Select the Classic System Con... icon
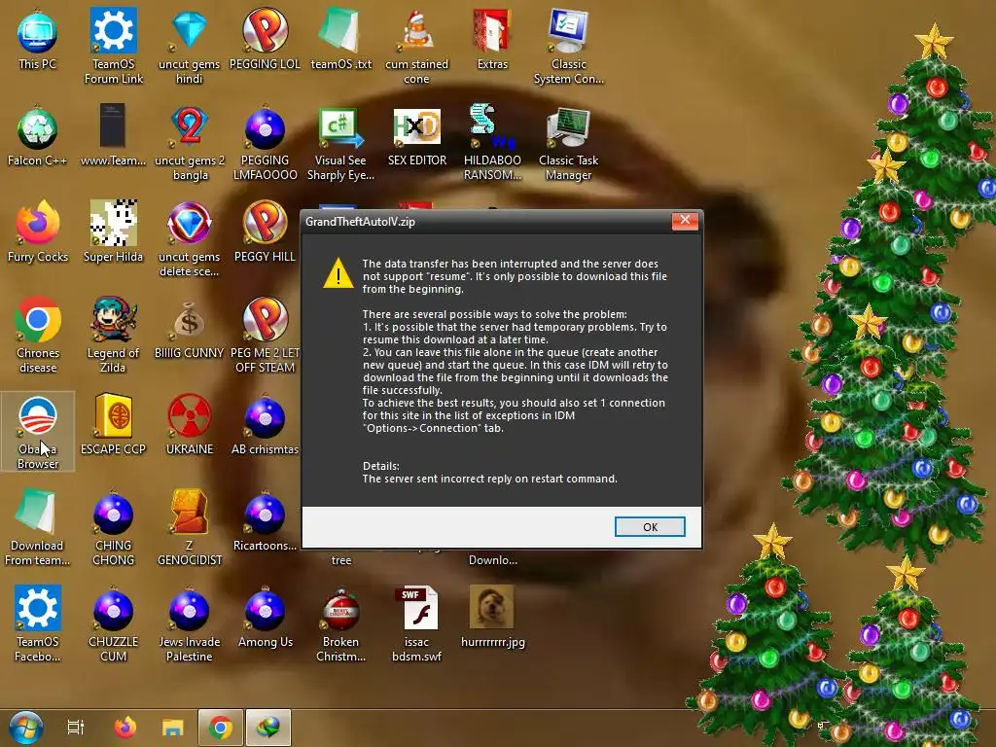The width and height of the screenshot is (996, 747). 568,47
